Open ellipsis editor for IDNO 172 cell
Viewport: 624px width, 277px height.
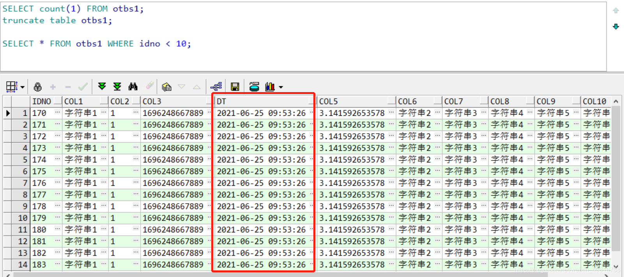(x=58, y=136)
